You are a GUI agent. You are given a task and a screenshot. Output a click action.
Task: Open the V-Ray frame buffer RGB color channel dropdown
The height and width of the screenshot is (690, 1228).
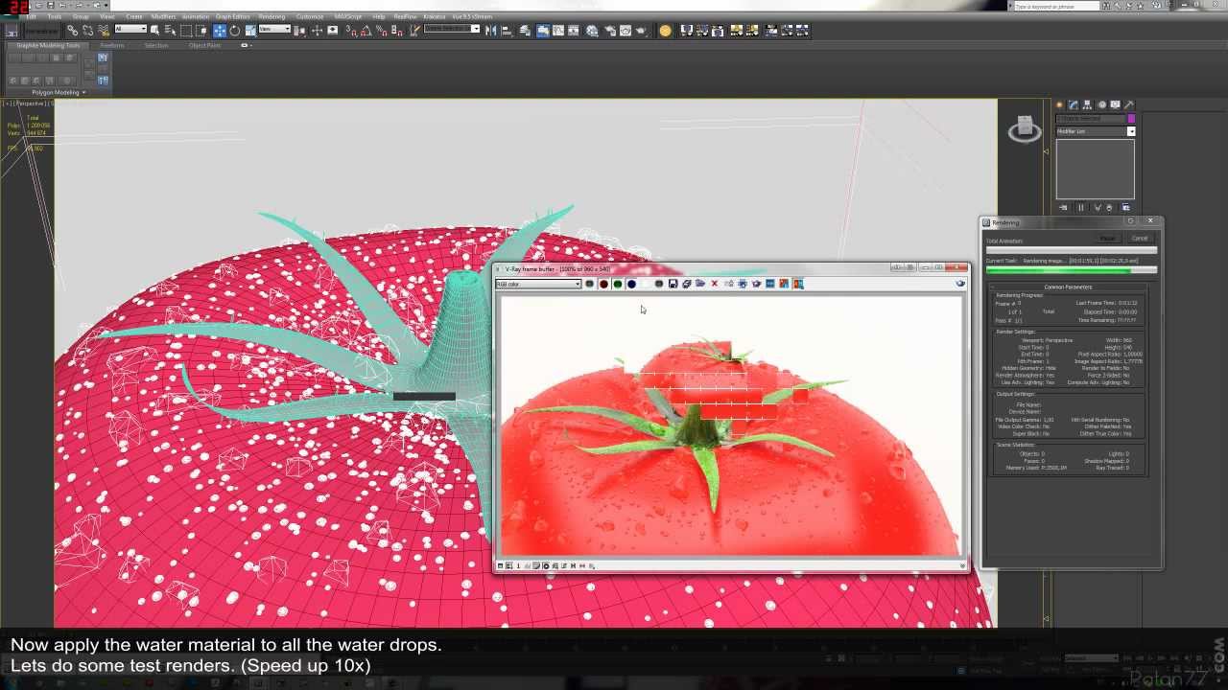tap(538, 284)
